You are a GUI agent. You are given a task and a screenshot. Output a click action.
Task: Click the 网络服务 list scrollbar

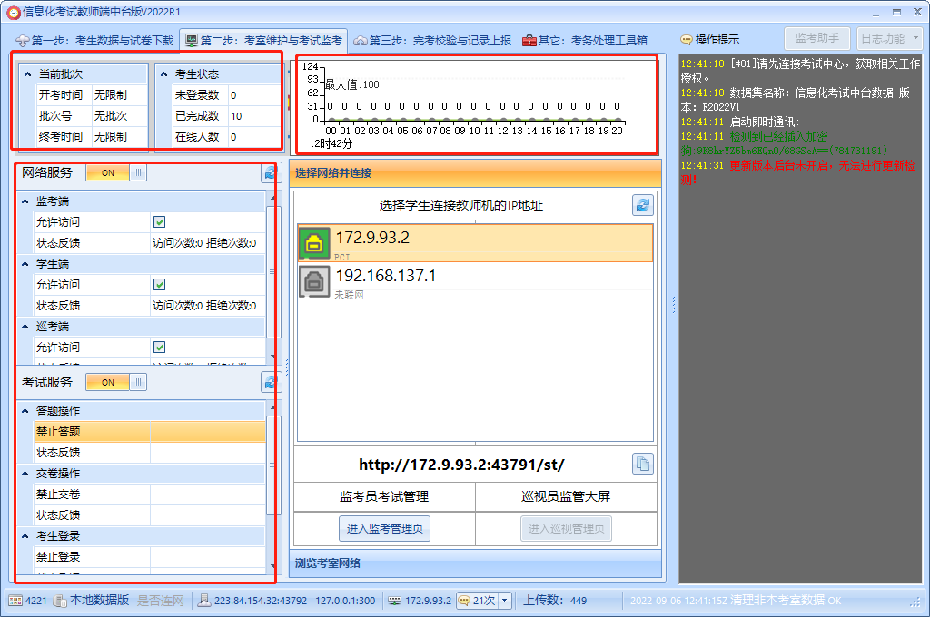(272, 272)
